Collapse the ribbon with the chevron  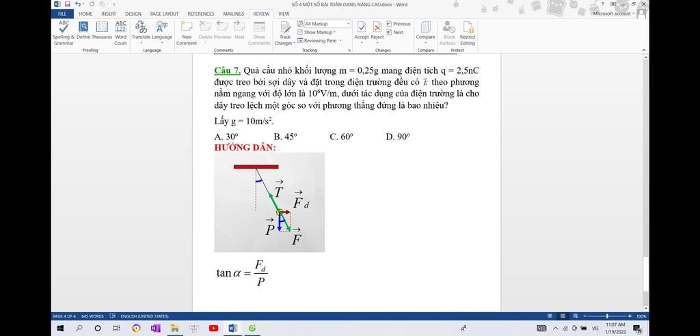coord(644,50)
